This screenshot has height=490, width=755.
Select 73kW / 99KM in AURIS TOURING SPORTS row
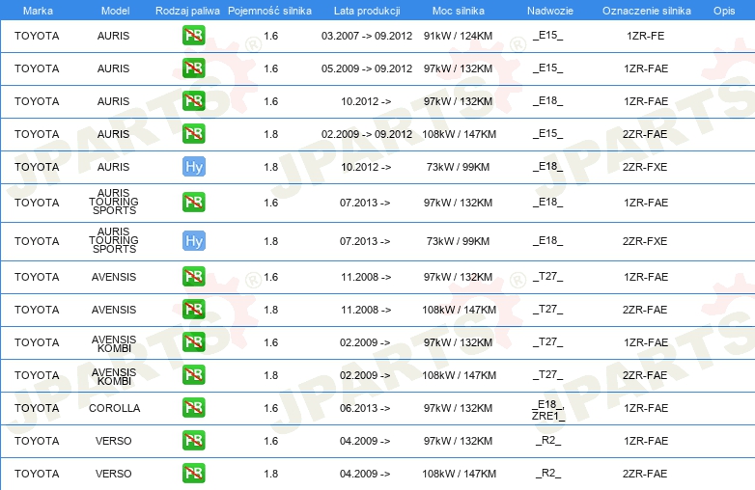pos(458,241)
